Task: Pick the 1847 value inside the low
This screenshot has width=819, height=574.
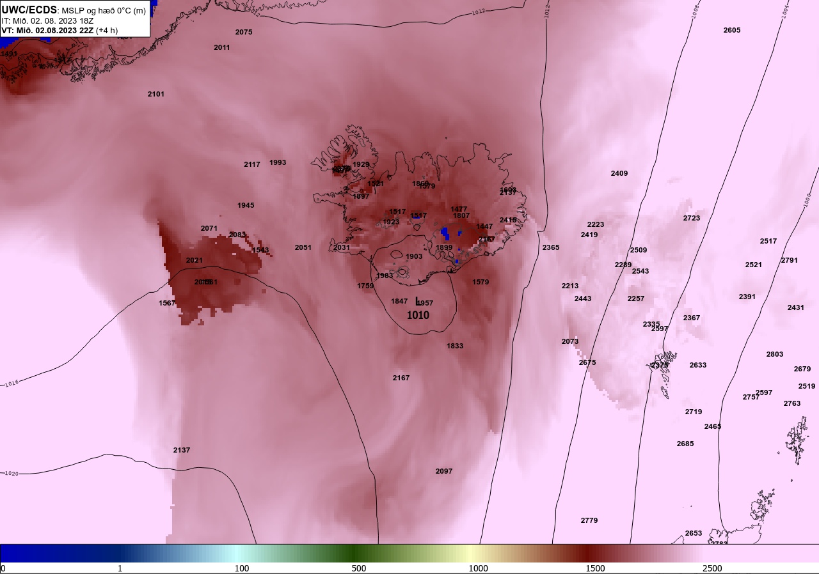Action: click(x=399, y=301)
